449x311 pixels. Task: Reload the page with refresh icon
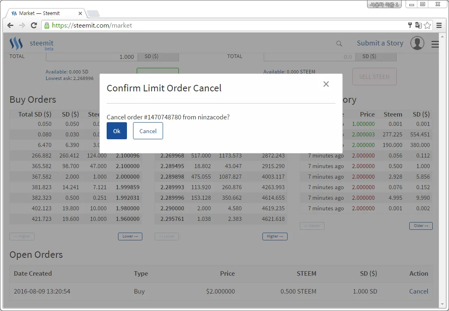click(34, 26)
